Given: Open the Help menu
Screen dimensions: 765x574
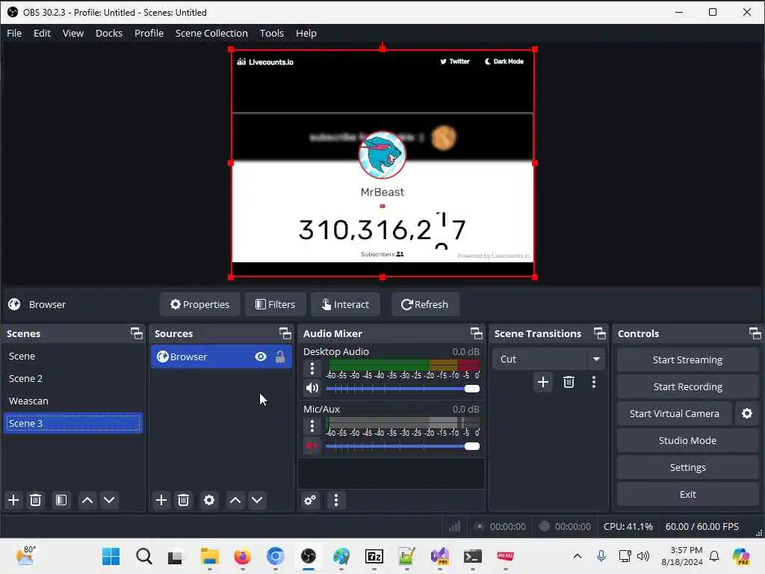Looking at the screenshot, I should (306, 33).
